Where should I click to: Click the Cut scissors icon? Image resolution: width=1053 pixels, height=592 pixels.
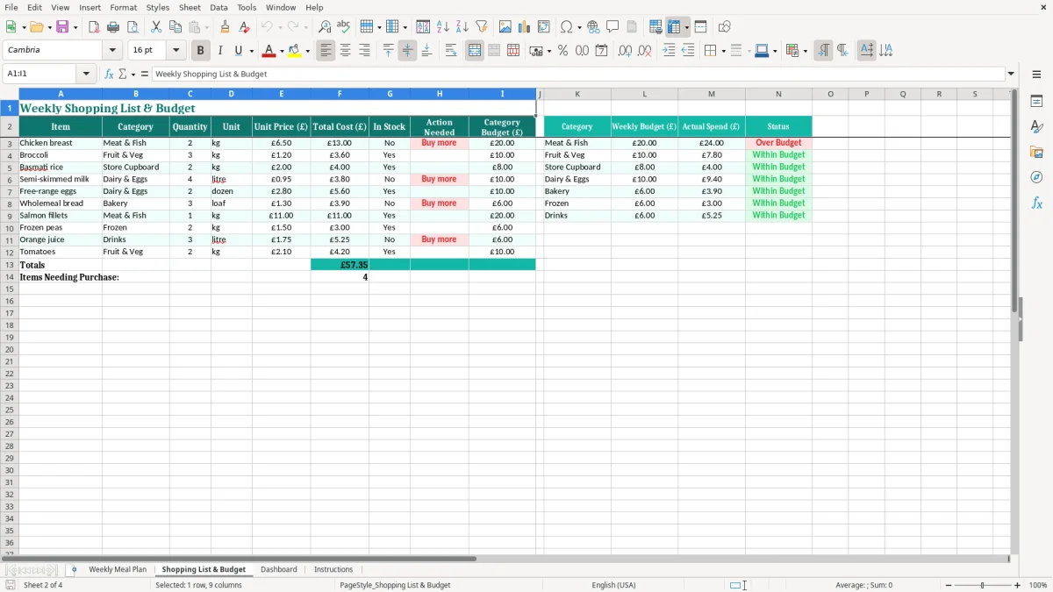[155, 27]
